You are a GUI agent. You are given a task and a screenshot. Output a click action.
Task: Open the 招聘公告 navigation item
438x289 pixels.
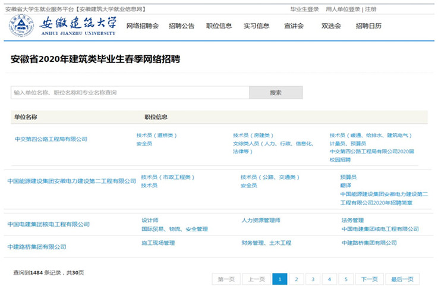coord(181,26)
